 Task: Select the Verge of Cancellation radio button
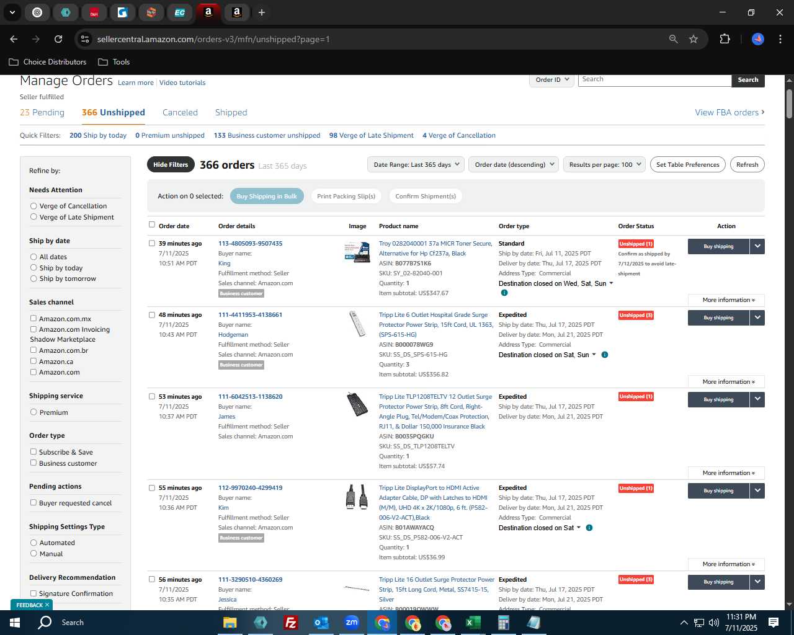[33, 206]
